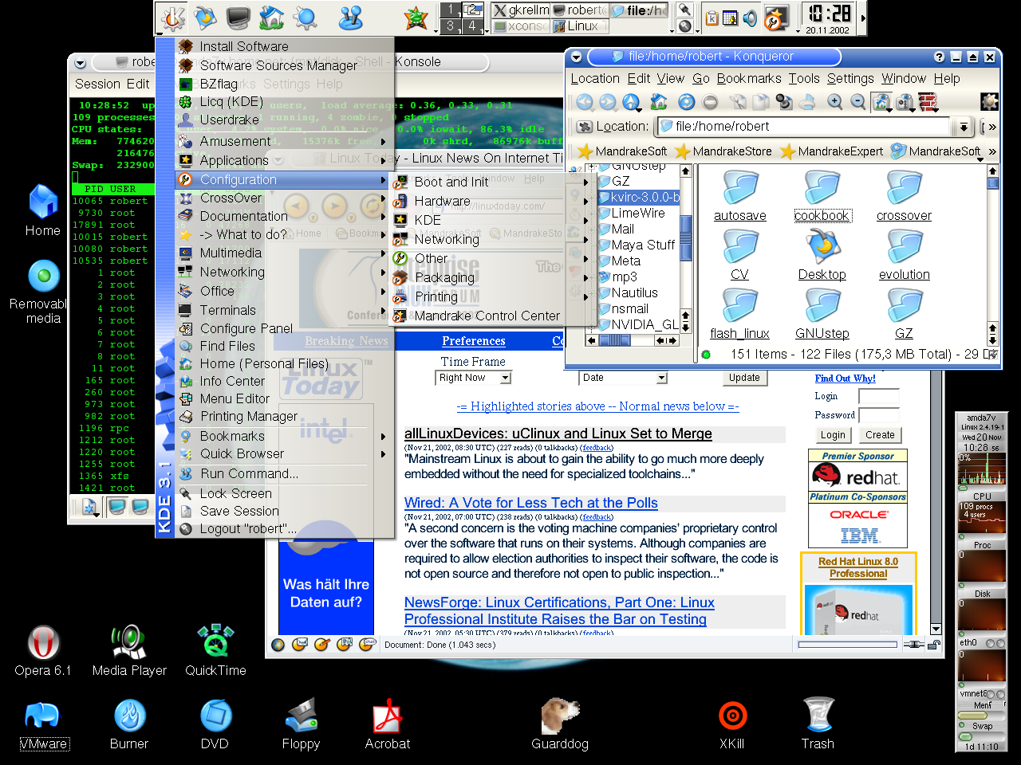Open the Acrobat desktop icon
The height and width of the screenshot is (765, 1021).
click(x=388, y=724)
